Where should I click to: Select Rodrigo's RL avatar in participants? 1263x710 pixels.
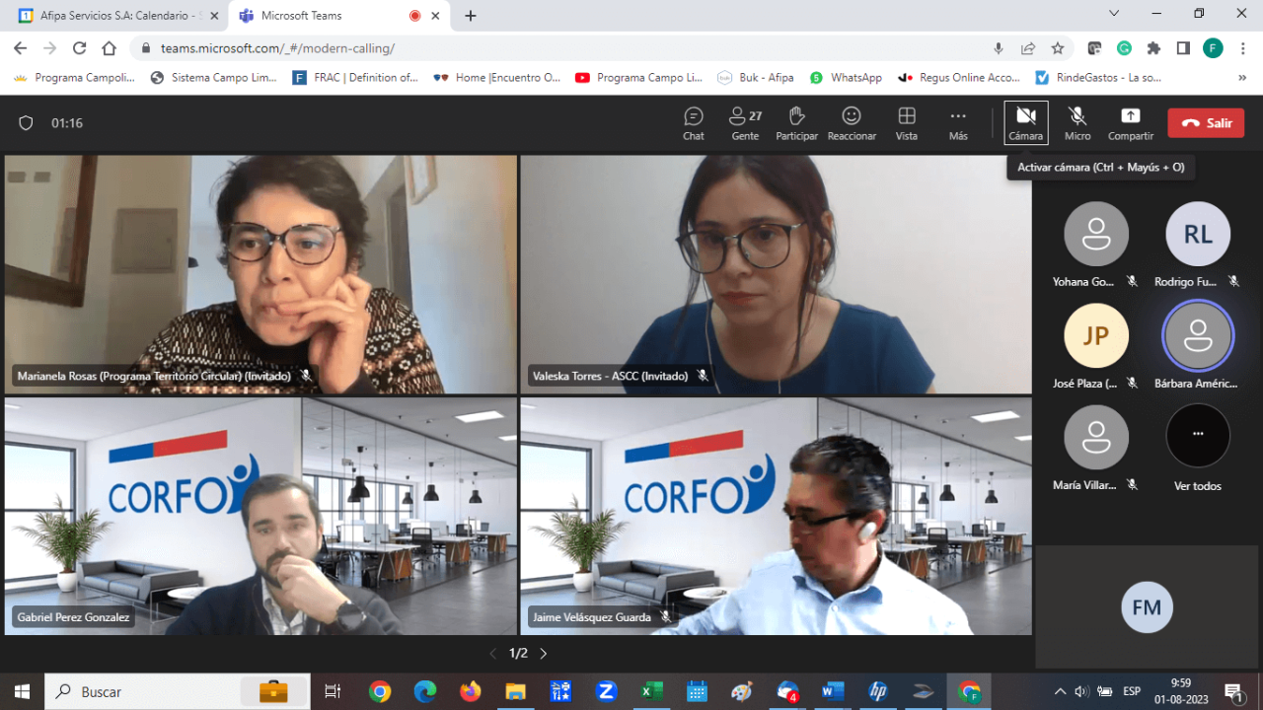click(1197, 234)
